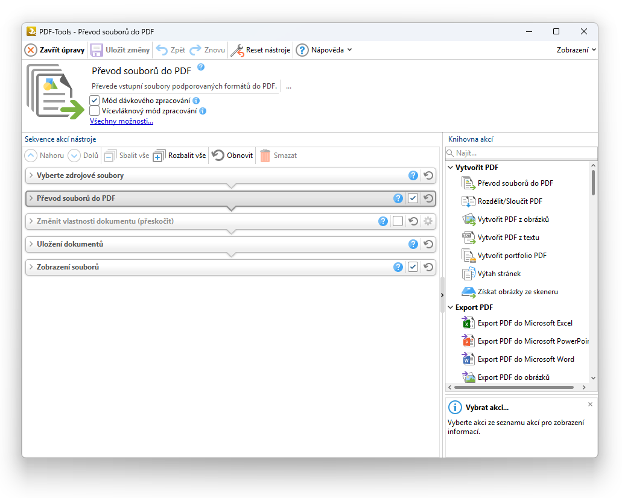622x498 pixels.
Task: Expand Změnit vlastnosti dokumentu step
Action: tap(31, 221)
